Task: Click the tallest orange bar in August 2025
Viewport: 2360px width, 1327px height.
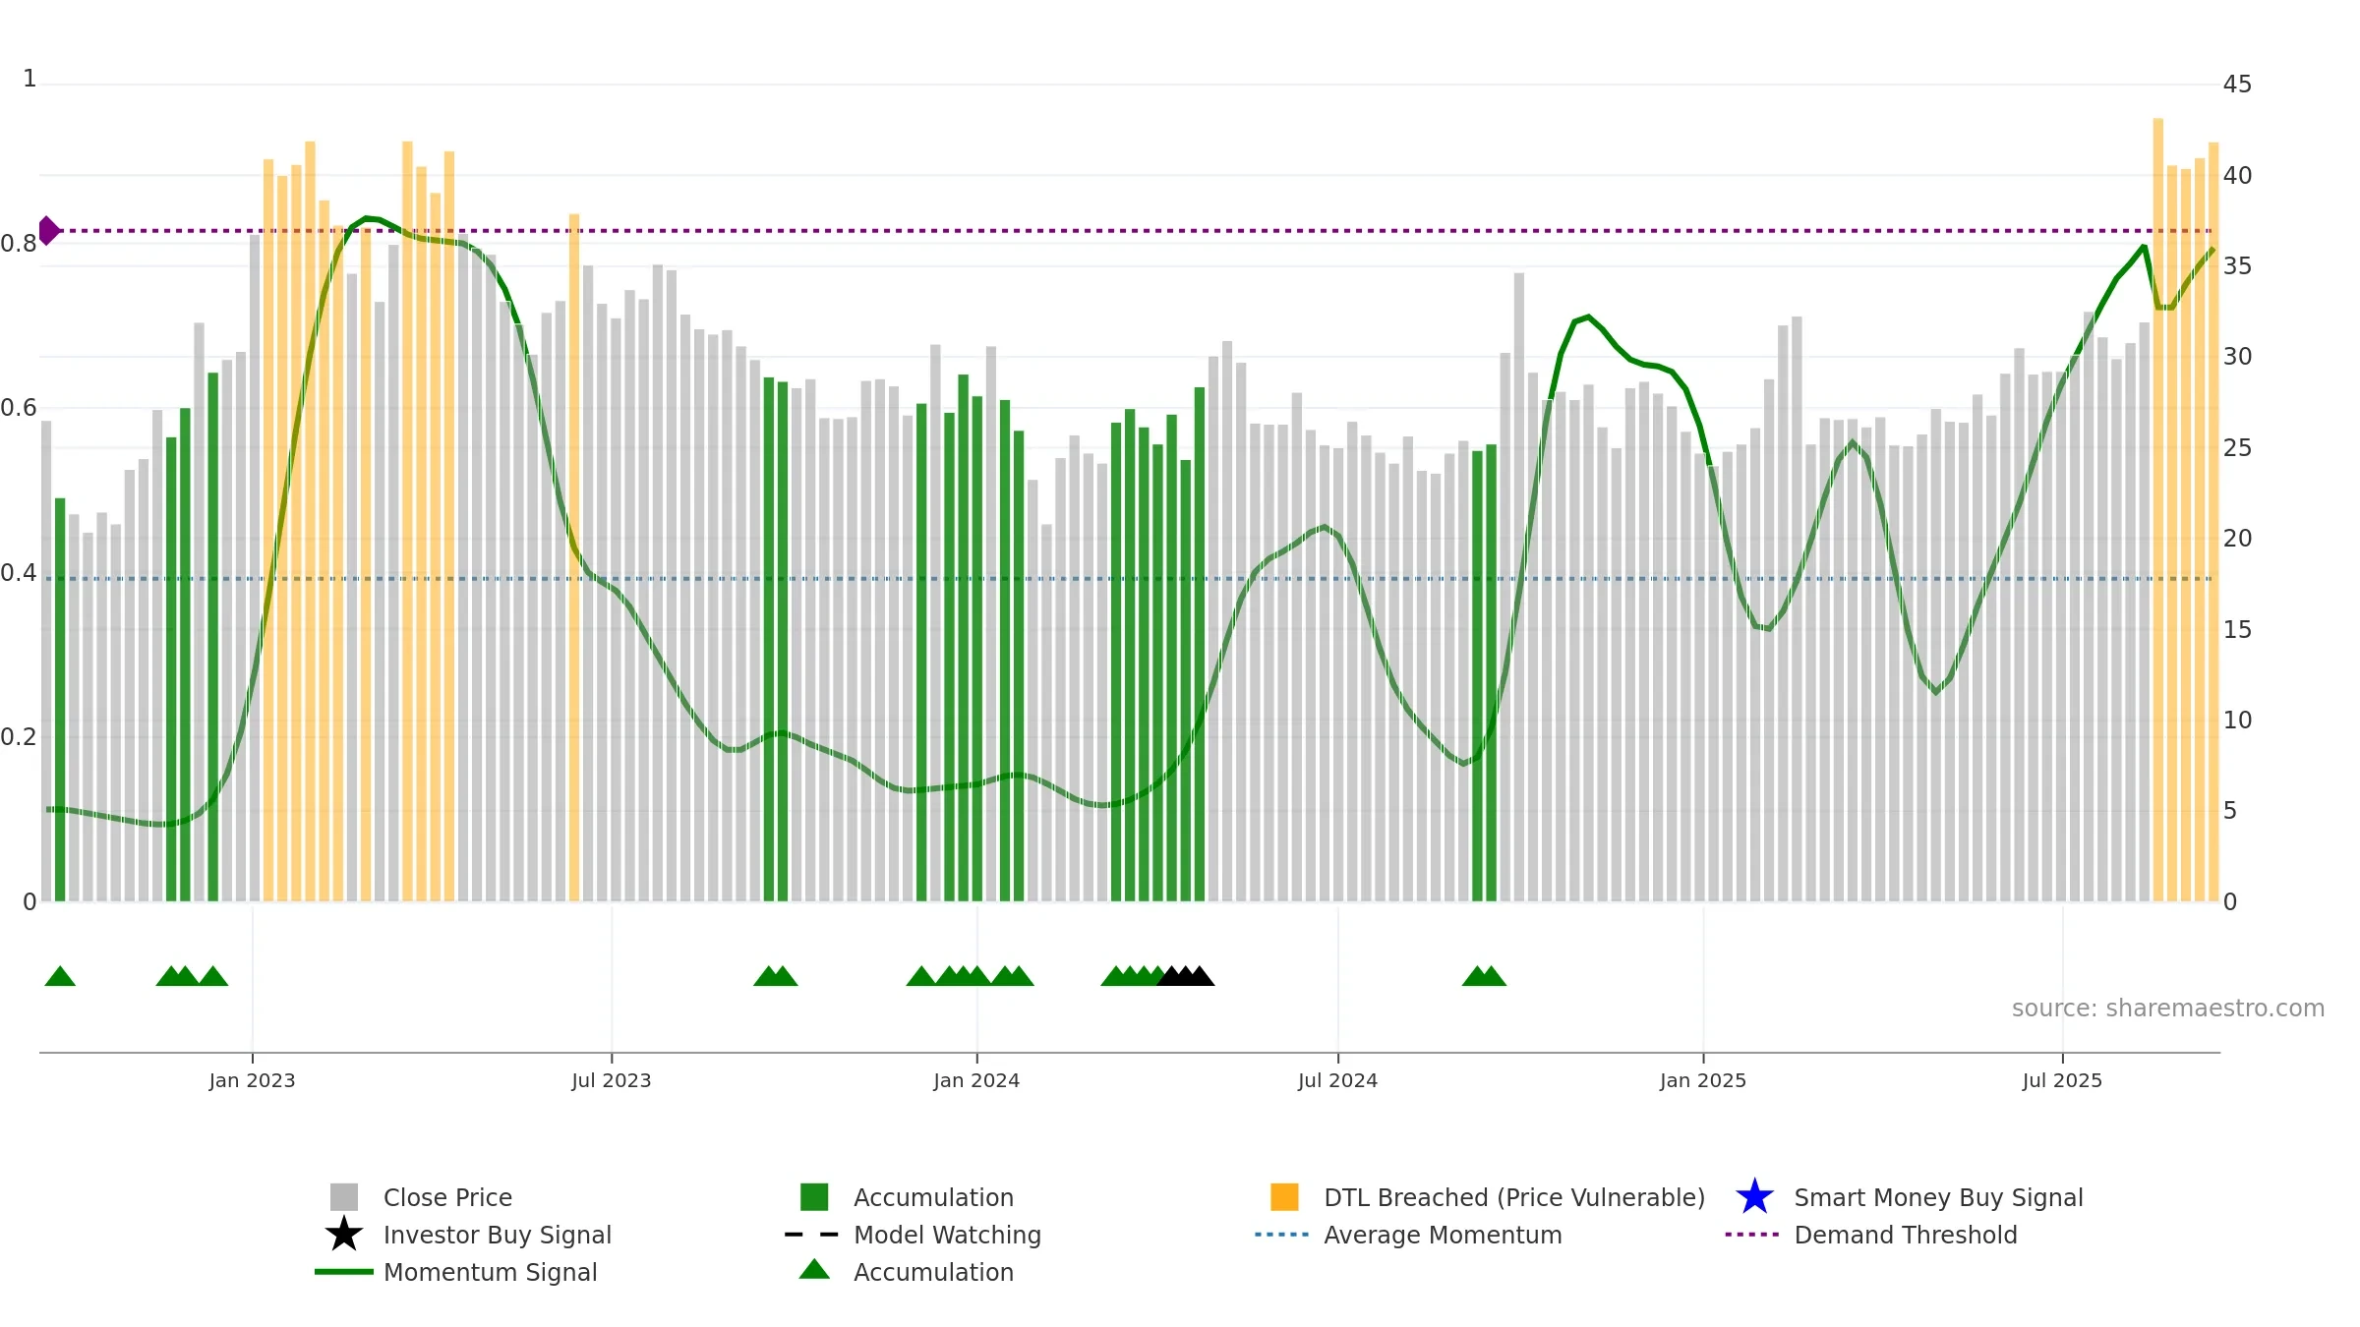Action: point(2158,510)
